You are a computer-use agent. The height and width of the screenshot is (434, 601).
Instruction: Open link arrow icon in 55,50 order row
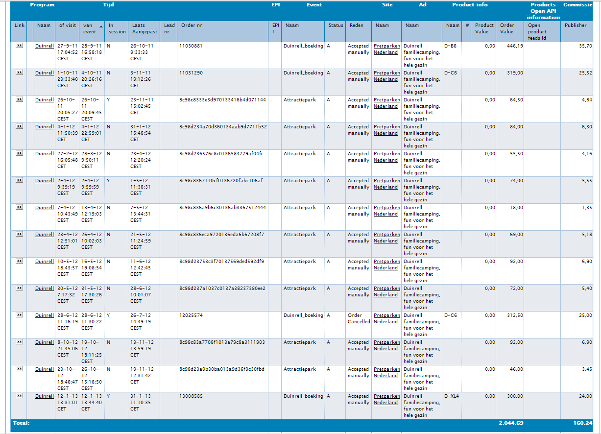tap(19, 153)
